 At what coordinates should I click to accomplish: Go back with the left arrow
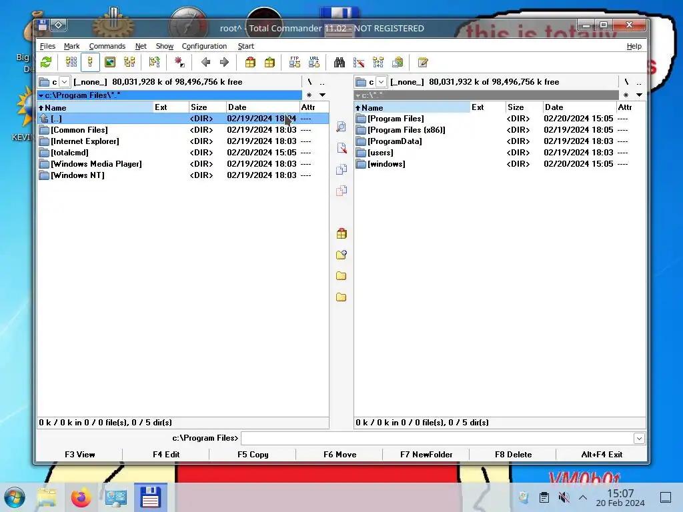coord(205,62)
